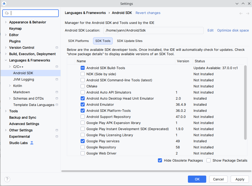Switch to the SDK Platforms tab
This screenshot has height=186, width=252.
(x=78, y=41)
